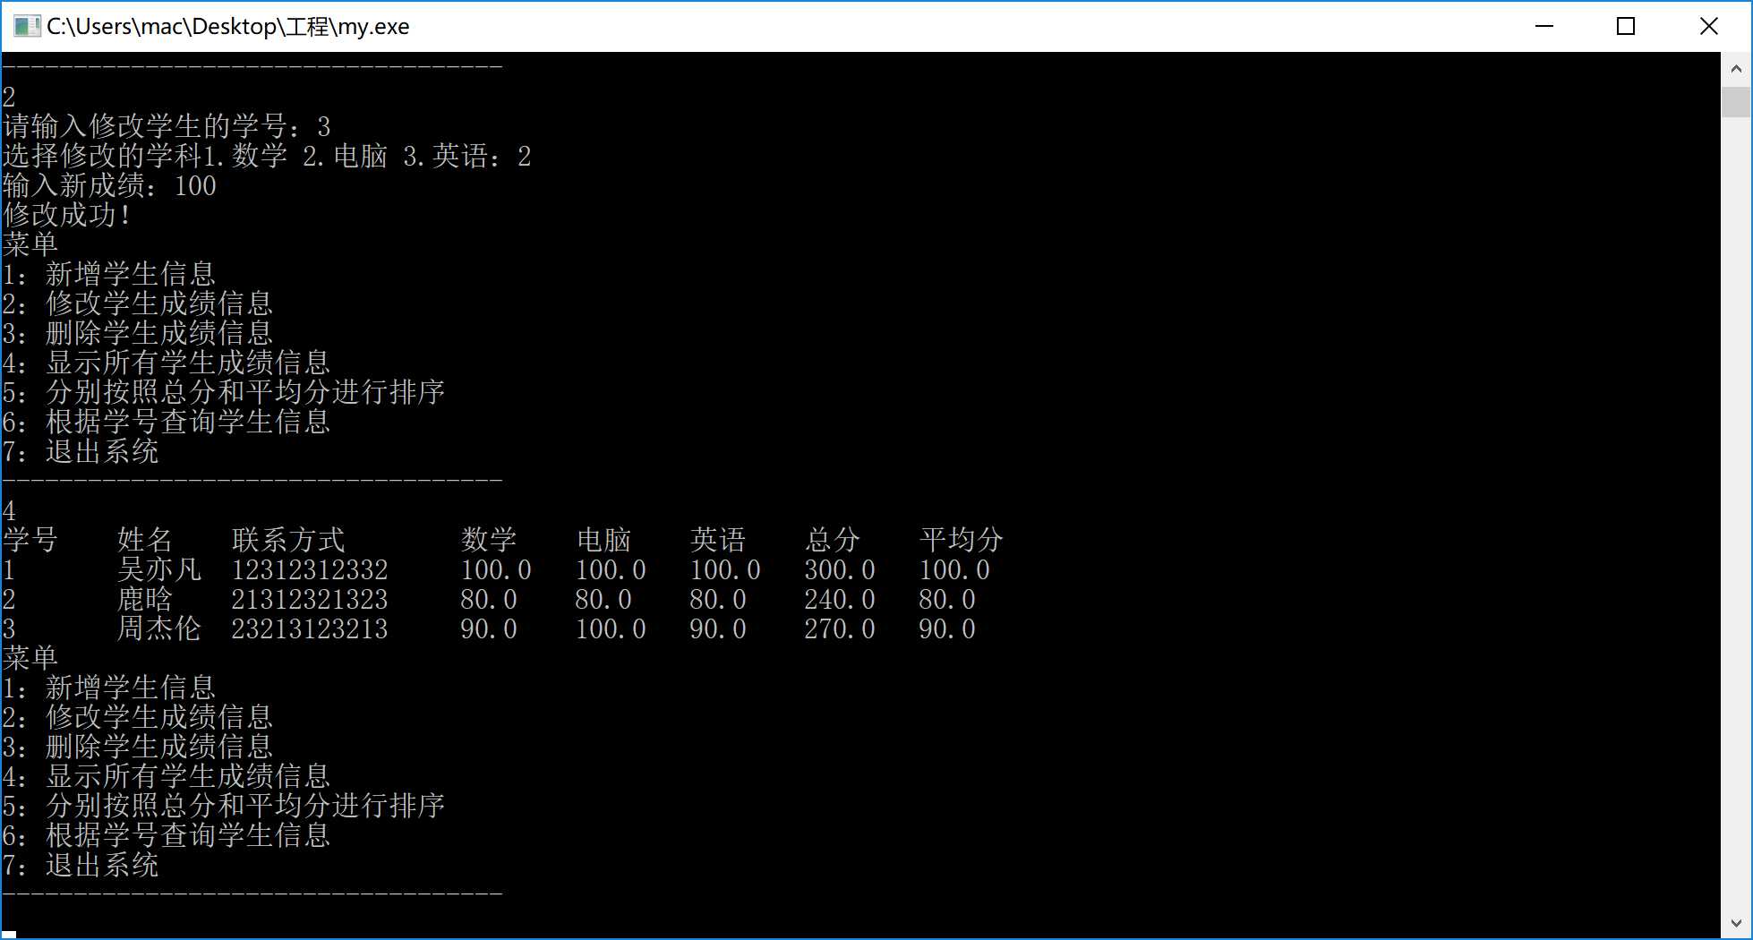
Task: Click the input value 4 above the table
Action: point(9,511)
